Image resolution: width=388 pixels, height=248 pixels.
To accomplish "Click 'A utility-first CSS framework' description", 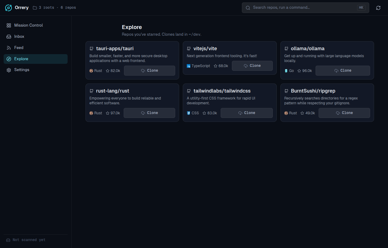I will (x=221, y=101).
